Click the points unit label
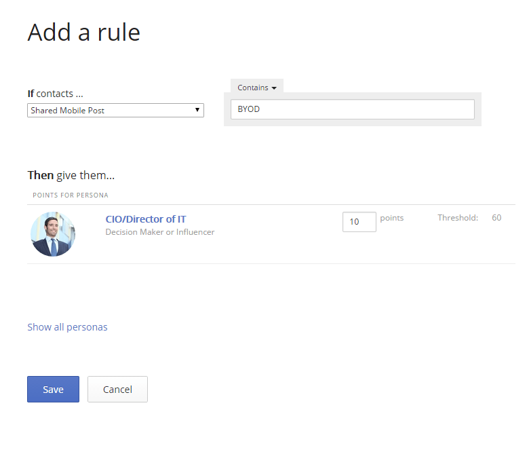 (x=391, y=218)
